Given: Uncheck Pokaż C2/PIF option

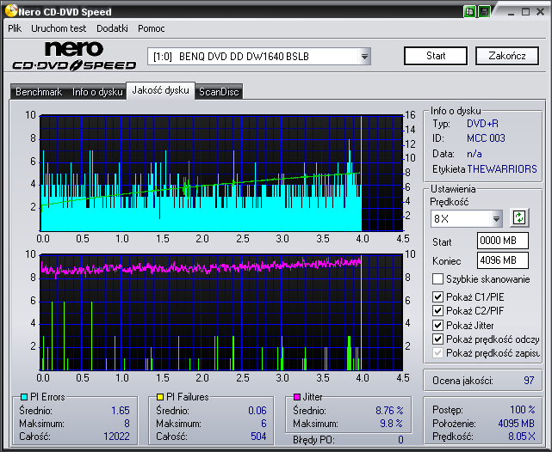Looking at the screenshot, I should (x=437, y=311).
